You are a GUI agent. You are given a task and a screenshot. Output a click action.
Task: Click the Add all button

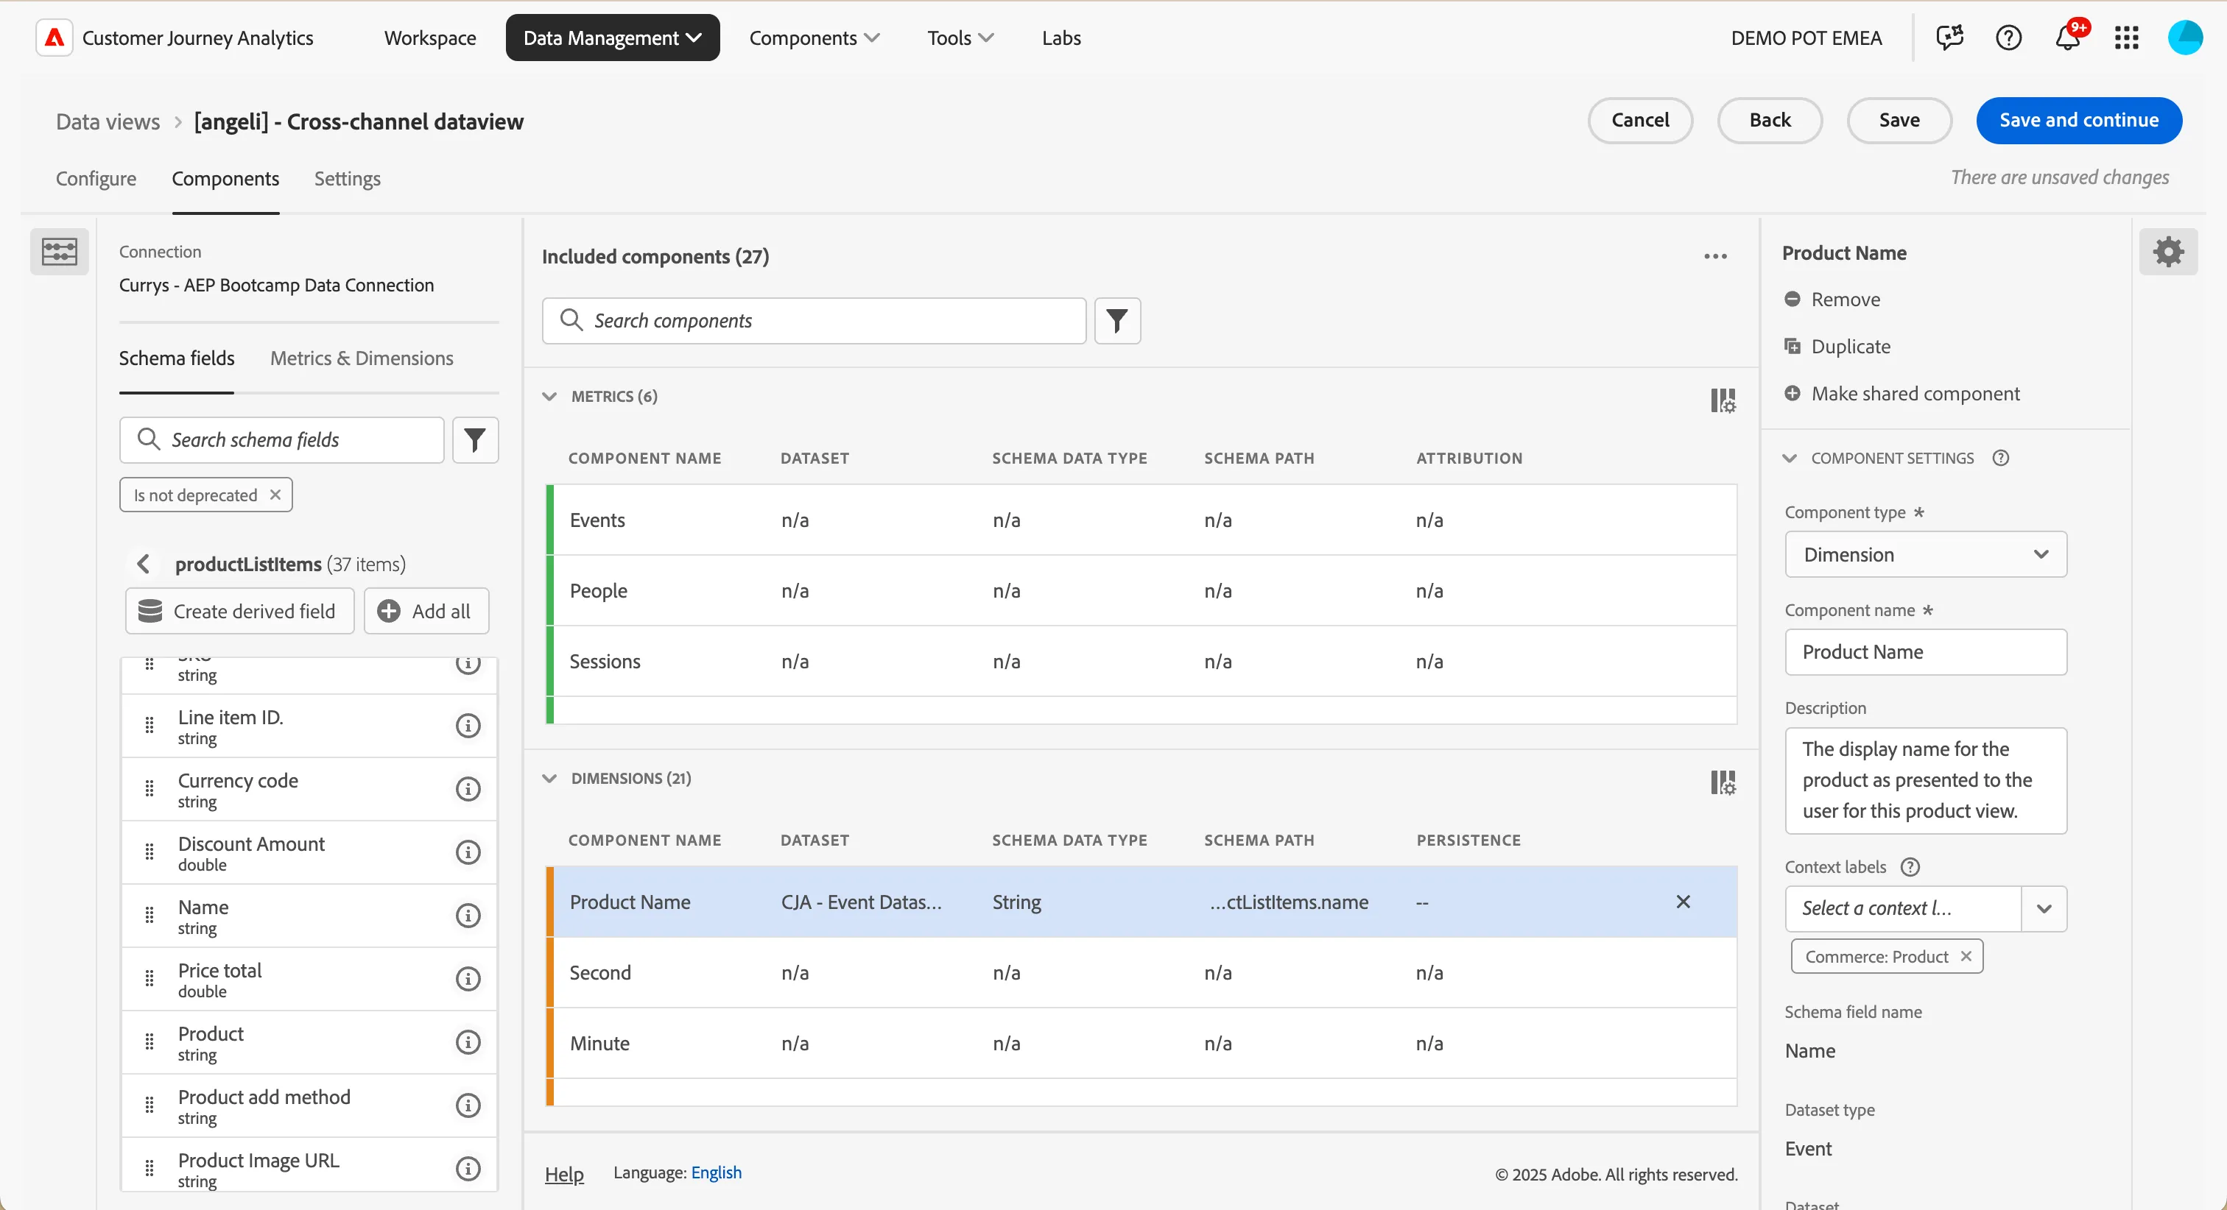pyautogui.click(x=426, y=611)
